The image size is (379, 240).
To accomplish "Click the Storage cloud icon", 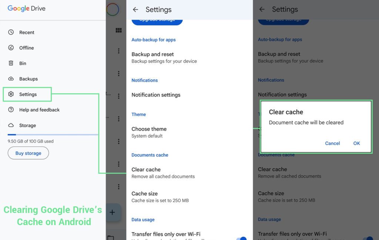I will point(11,125).
